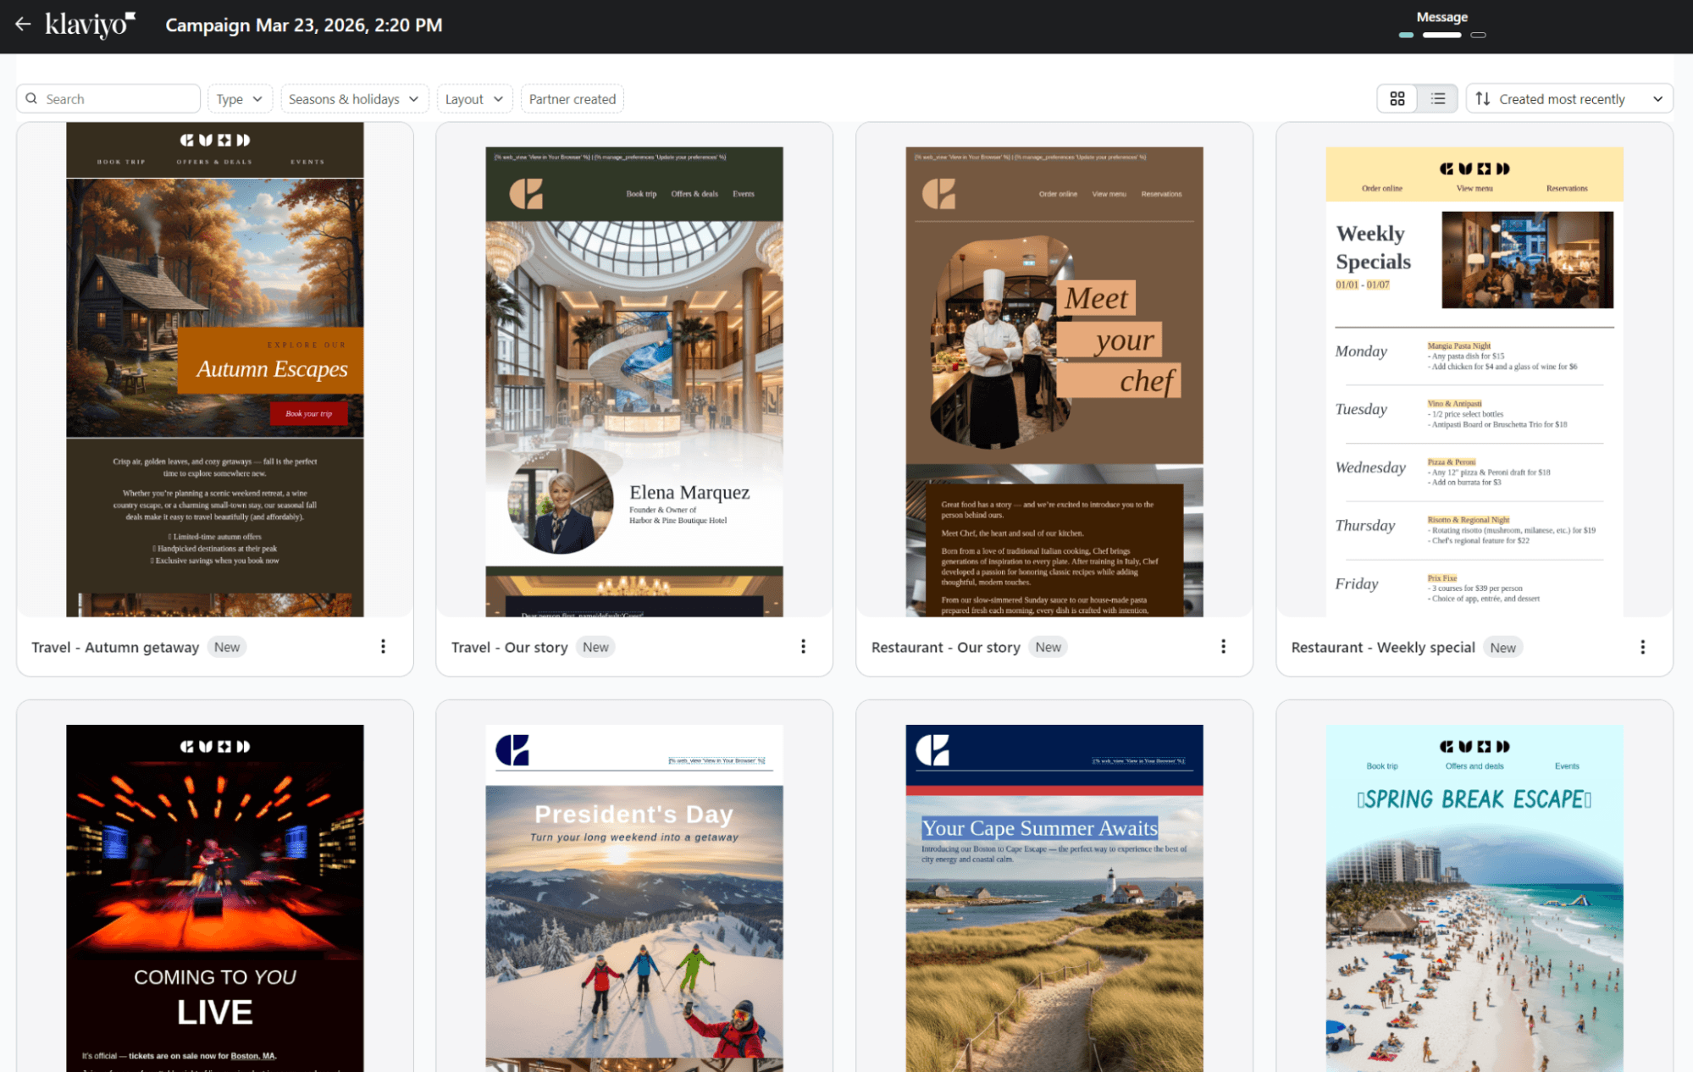
Task: Click the sort arrows icon beside Created most recently
Action: click(x=1484, y=98)
